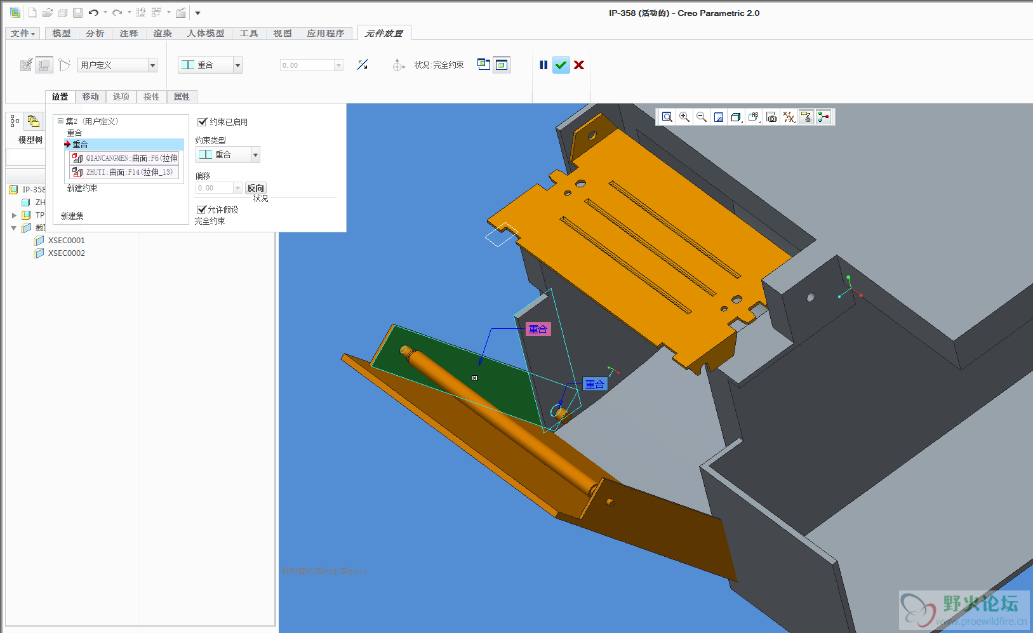Click the Zoom In icon

[684, 117]
